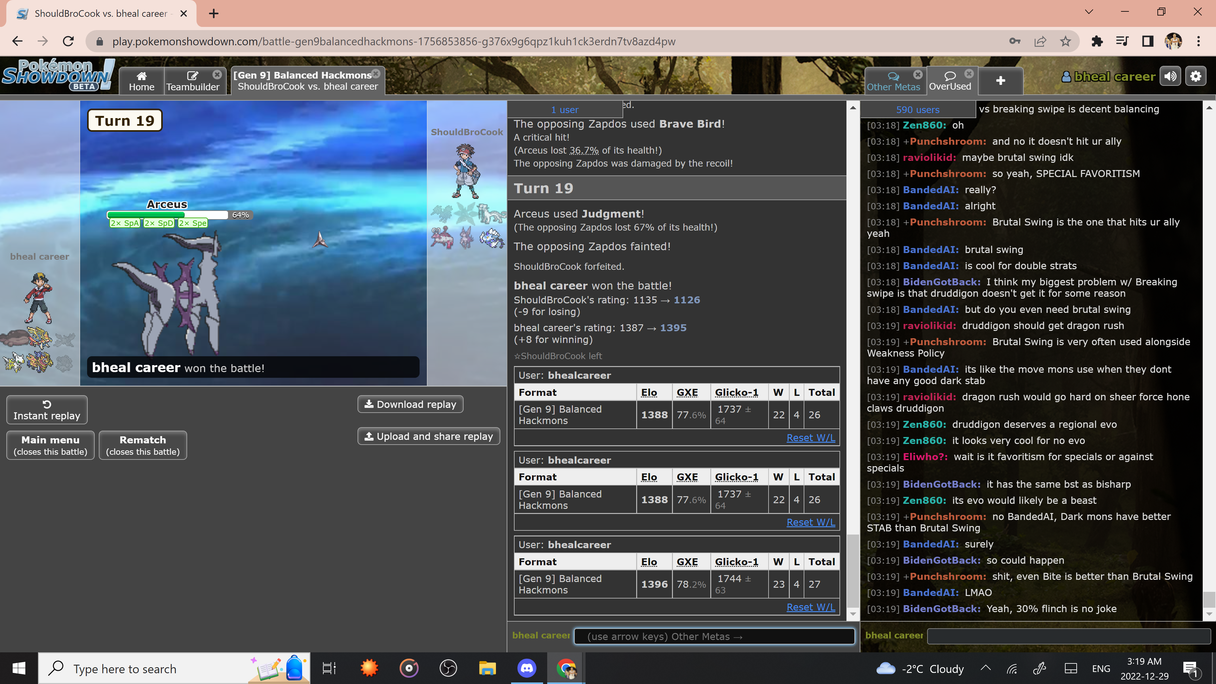Viewport: 1216px width, 684px height.
Task: Open the notification center icon
Action: [1190, 668]
